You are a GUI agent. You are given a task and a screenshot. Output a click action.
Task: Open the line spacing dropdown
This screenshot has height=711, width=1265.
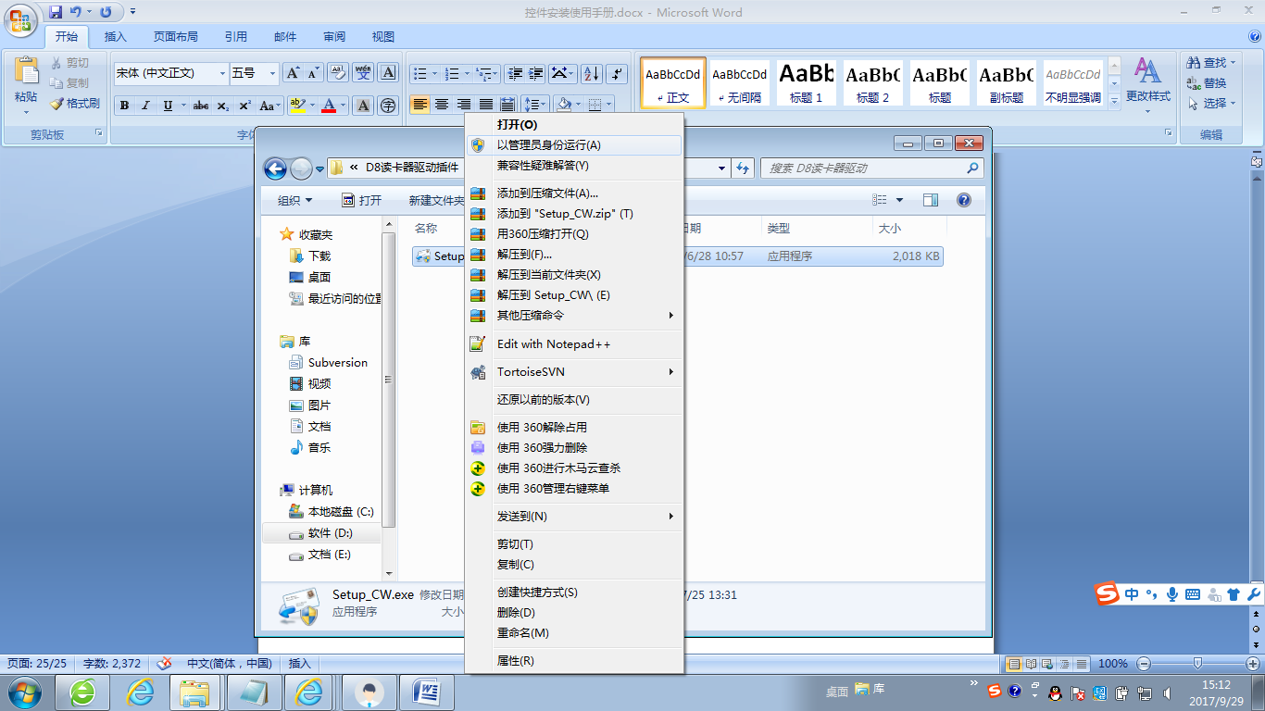pyautogui.click(x=536, y=105)
